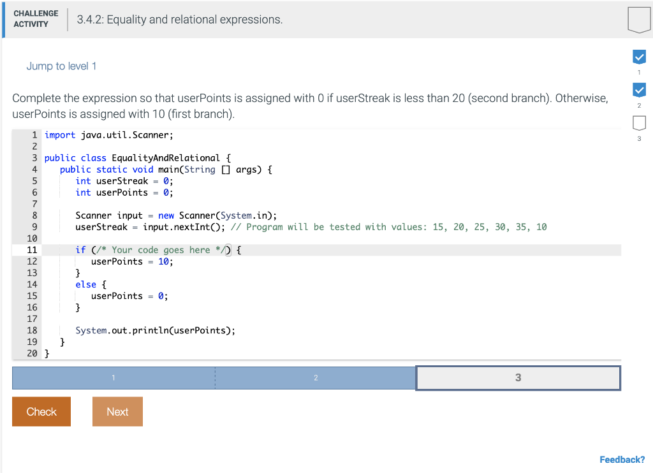Click the large shield icon in the header

click(x=638, y=20)
